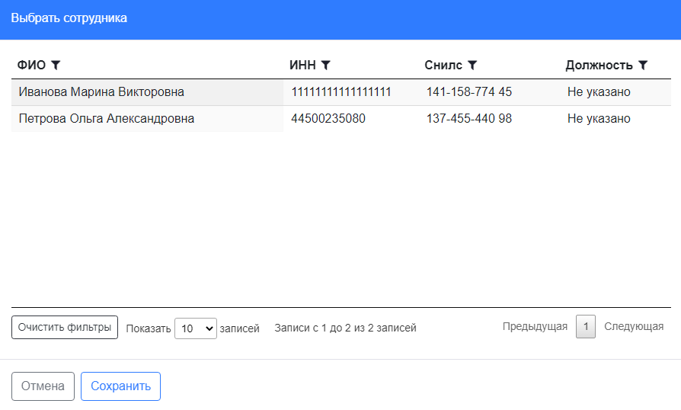
Task: Sort by the ИНН column header text
Action: [302, 66]
